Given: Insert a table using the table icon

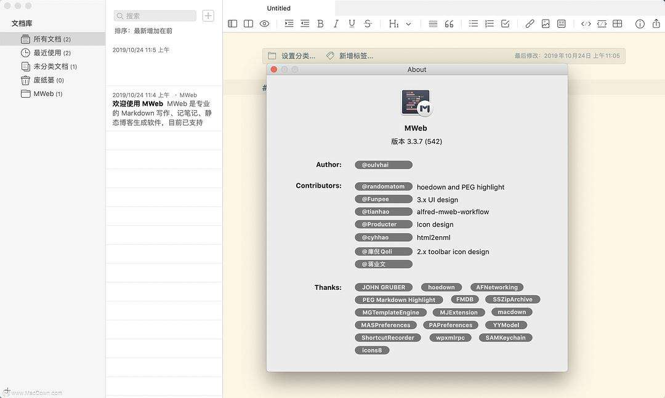Looking at the screenshot, I should (618, 23).
